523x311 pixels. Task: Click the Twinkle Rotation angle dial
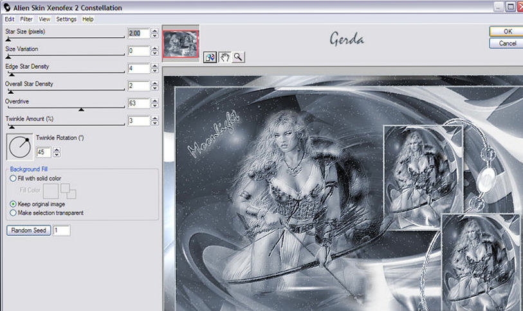tap(20, 147)
